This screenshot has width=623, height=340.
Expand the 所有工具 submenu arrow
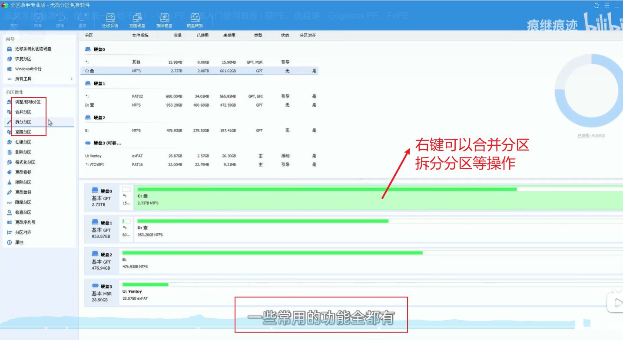coord(71,79)
